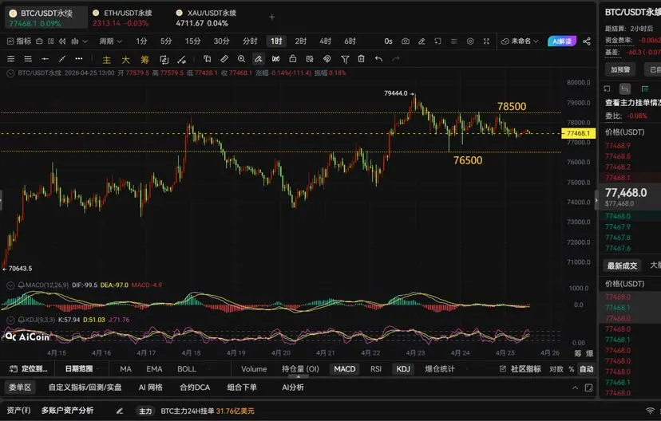Click the AI解读 button
Screen dimensions: 661x421
pos(561,41)
